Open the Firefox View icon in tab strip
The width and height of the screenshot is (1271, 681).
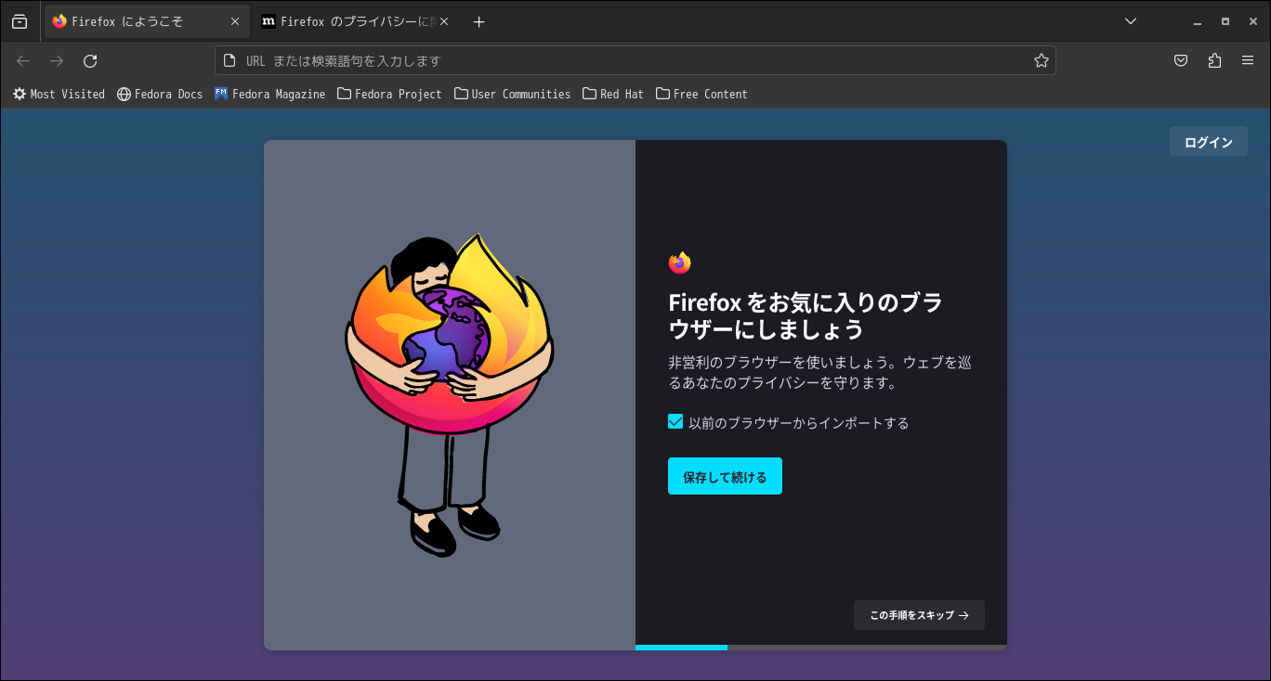20,21
